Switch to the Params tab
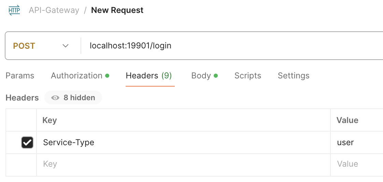Viewport: 383px width, 182px height. tap(20, 76)
